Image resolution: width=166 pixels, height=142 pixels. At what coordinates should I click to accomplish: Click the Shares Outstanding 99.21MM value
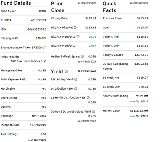[142, 96]
